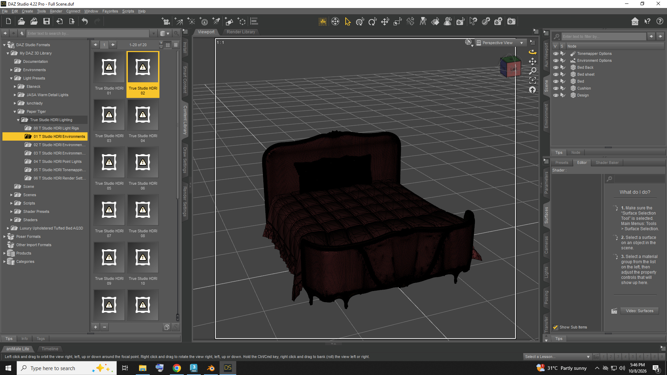This screenshot has width=667, height=375.
Task: Toggle visibility eye for Design node
Action: point(556,95)
